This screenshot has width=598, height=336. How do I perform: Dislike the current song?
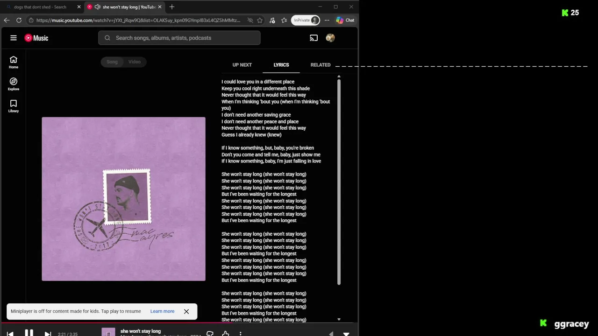point(210,334)
